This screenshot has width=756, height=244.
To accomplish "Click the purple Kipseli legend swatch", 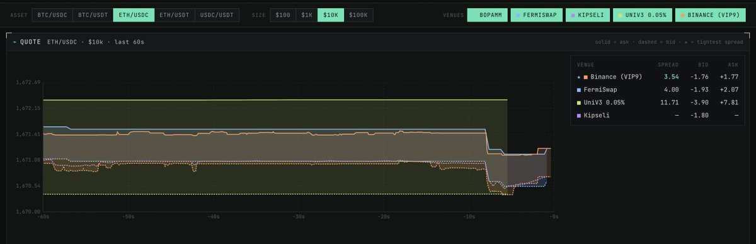I will click(578, 116).
